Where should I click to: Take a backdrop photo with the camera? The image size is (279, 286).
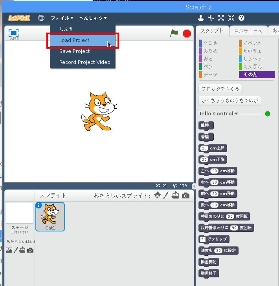tap(30, 250)
